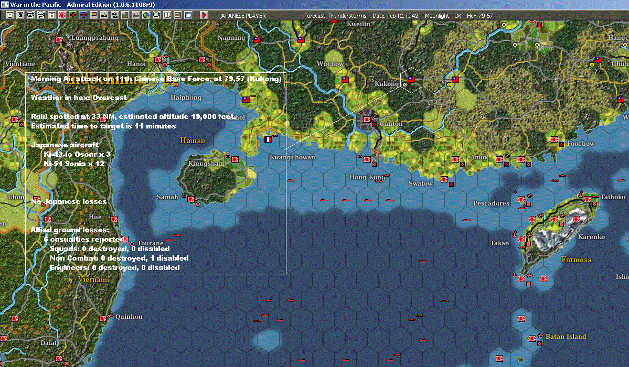Click the Vientiane map label

click(20, 64)
